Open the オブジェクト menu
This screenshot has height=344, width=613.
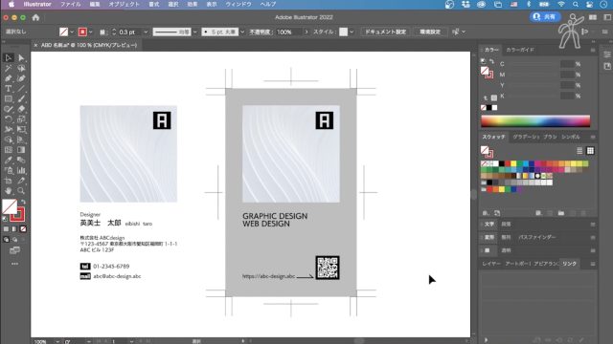[124, 4]
